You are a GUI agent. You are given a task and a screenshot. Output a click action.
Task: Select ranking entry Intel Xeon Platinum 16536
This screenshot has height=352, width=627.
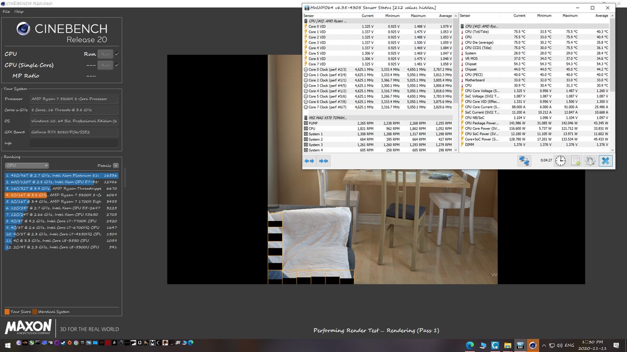click(x=61, y=175)
